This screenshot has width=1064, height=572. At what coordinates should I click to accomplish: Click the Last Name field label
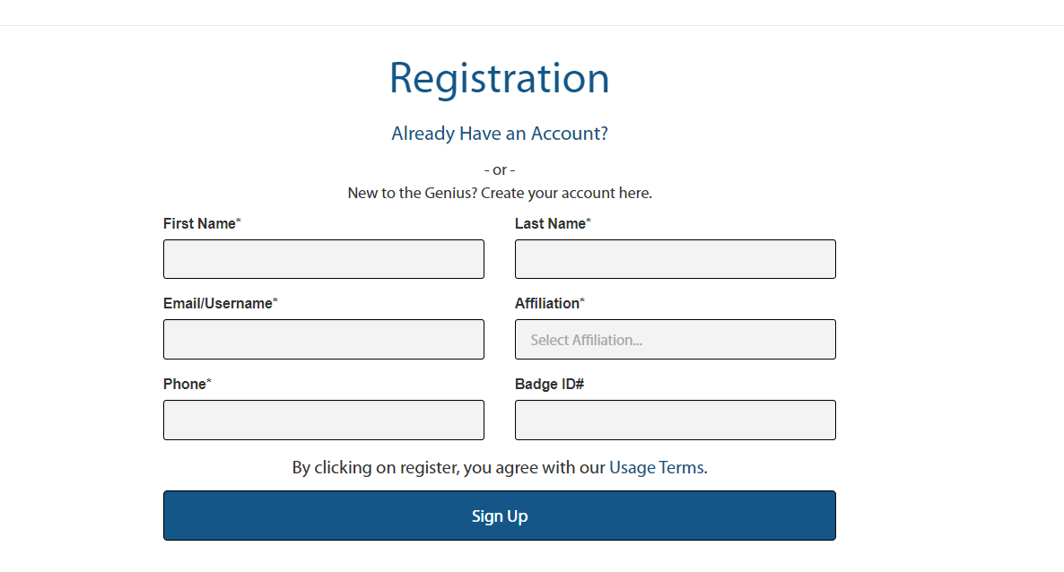point(550,223)
